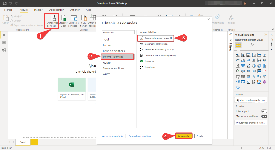Click the redo arrow in title bar
The height and width of the screenshot is (150, 275).
(x=16, y=3)
